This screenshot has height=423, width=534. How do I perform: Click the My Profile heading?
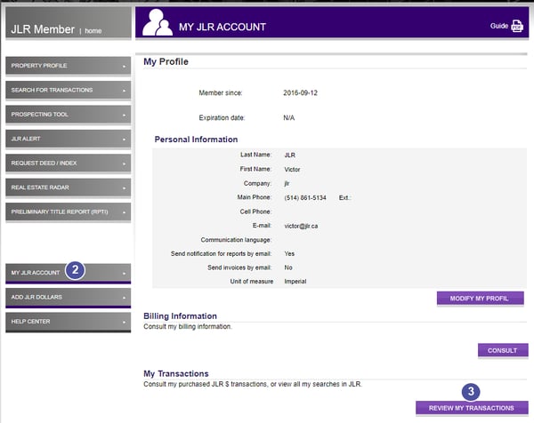click(x=166, y=61)
